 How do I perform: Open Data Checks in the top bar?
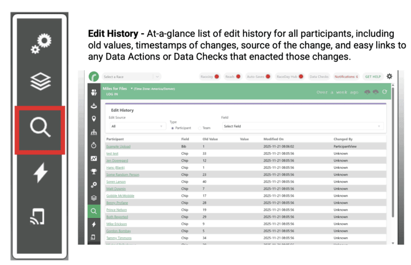319,77
